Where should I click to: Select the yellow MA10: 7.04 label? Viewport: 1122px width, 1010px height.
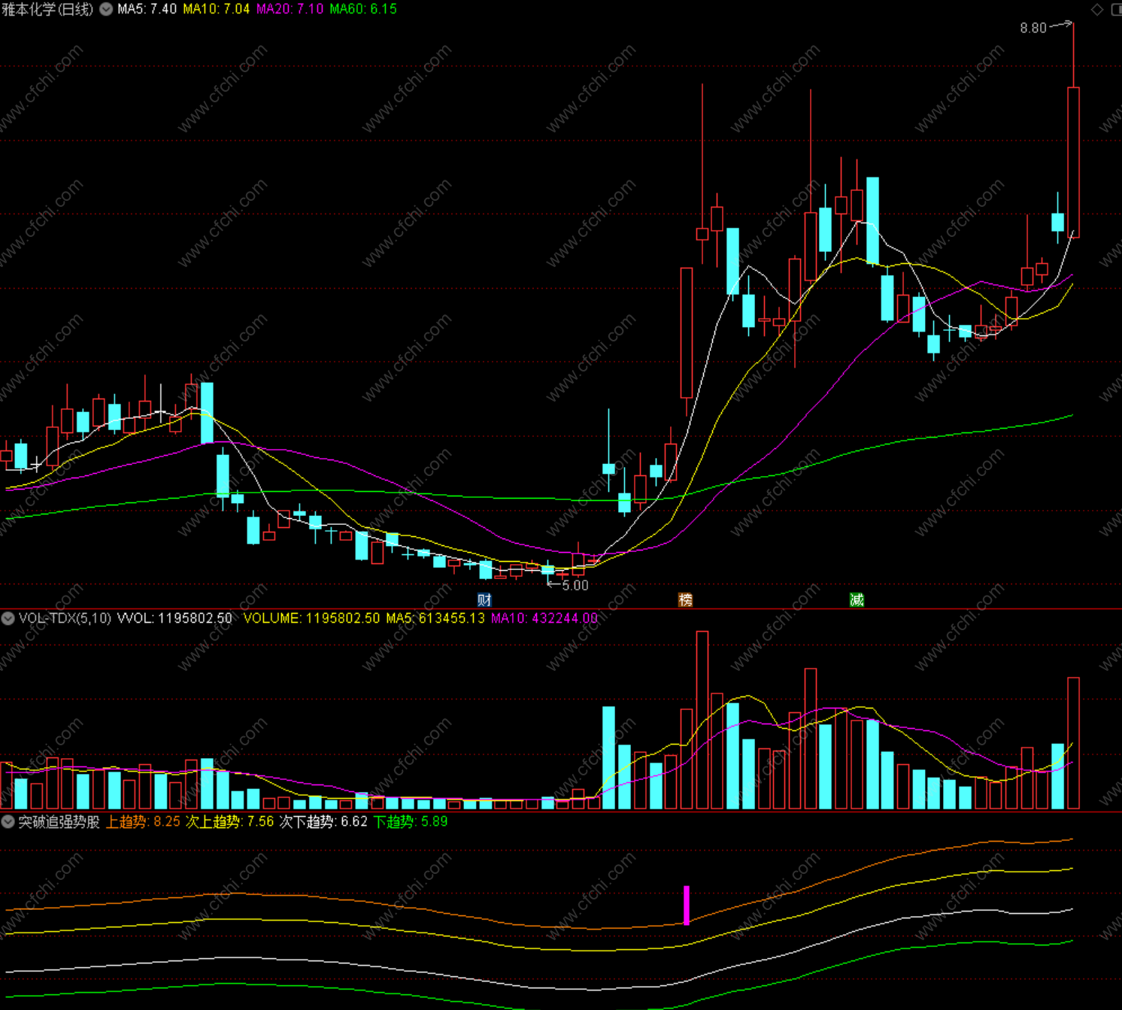pos(216,9)
